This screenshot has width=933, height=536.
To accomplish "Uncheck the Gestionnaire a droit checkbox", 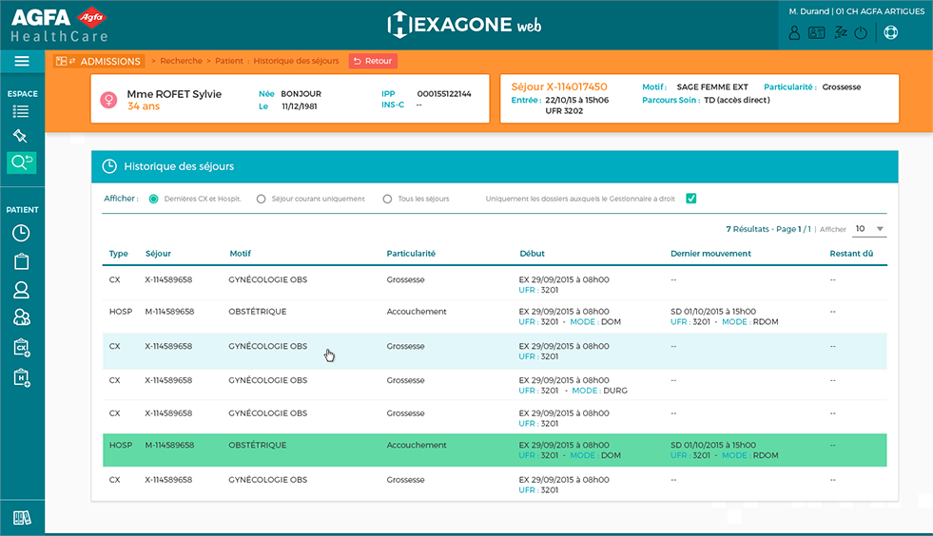I will [690, 199].
